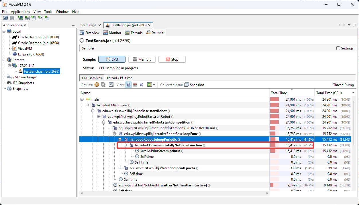Switch to the Monitor tab
The height and width of the screenshot is (205, 359).
tap(112, 32)
